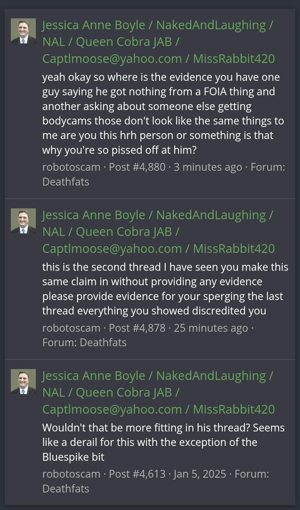Click the 'Jan 5, 2025' timestamp
The image size is (300, 510).
[x=200, y=474]
